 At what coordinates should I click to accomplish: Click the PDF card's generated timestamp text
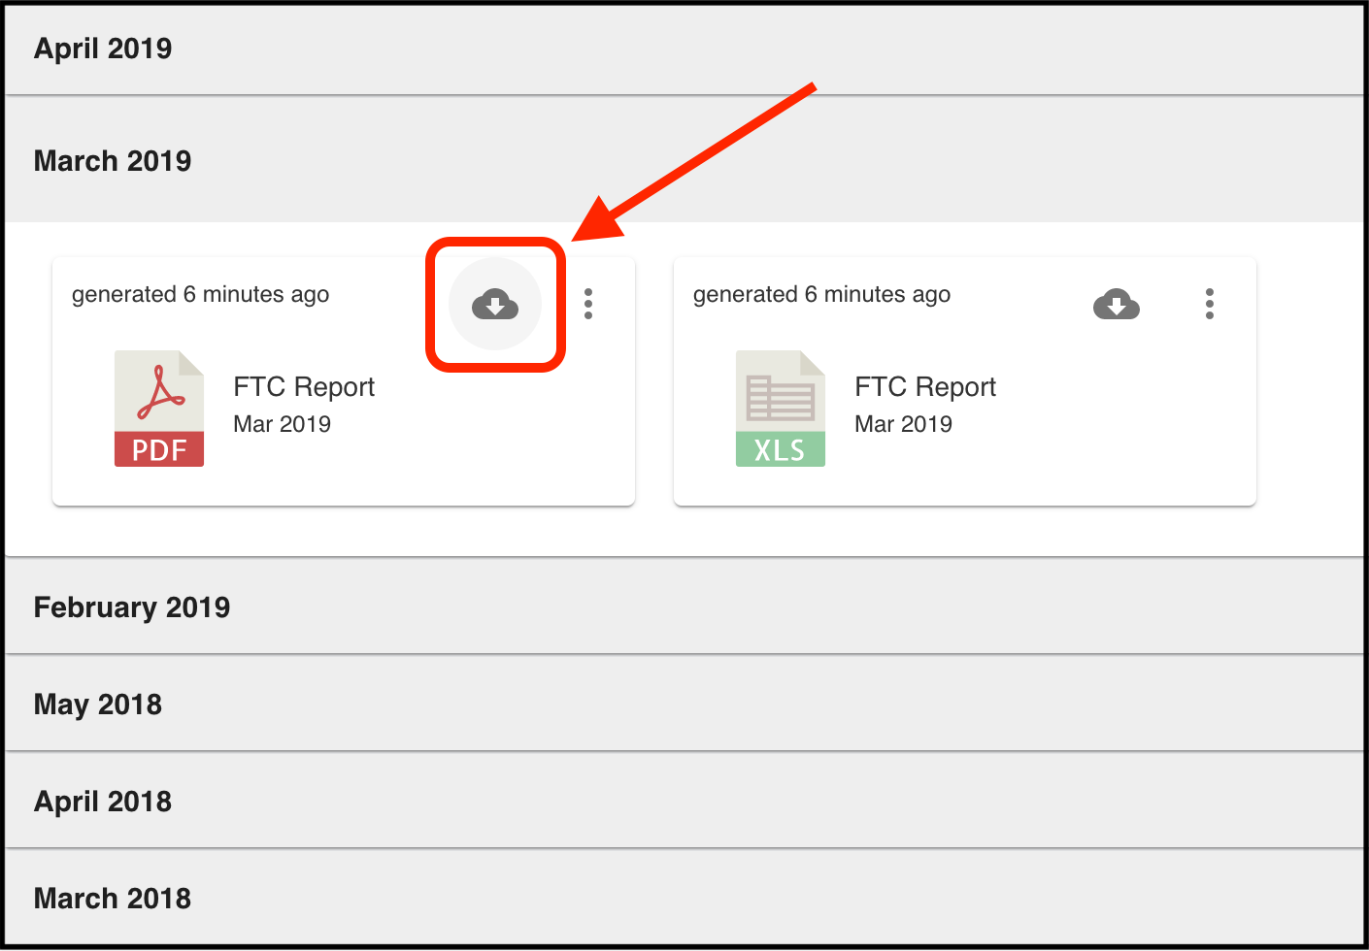pos(200,294)
